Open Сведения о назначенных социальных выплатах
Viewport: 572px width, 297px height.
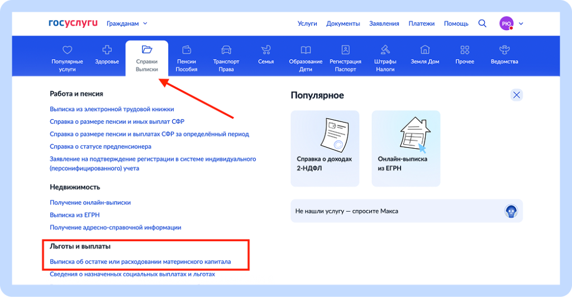point(132,274)
